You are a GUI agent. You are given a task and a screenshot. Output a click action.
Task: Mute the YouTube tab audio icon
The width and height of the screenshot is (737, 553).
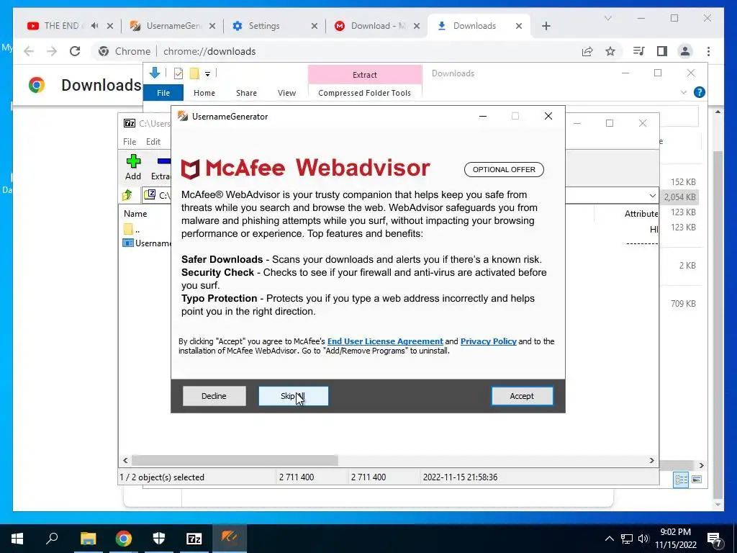coord(94,26)
